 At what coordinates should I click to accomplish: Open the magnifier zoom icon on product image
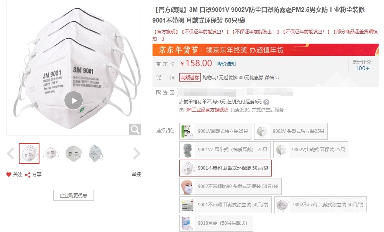135,129
